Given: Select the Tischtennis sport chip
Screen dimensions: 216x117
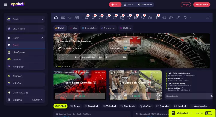Looking at the screenshot, I should coord(128,106).
